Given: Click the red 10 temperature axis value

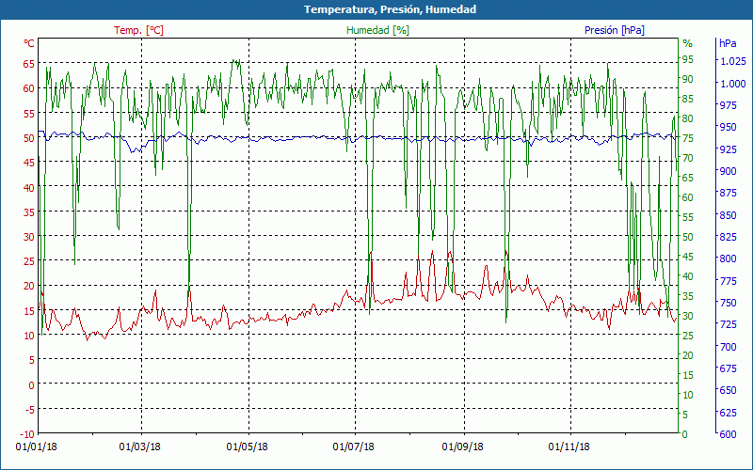Looking at the screenshot, I should coord(29,336).
